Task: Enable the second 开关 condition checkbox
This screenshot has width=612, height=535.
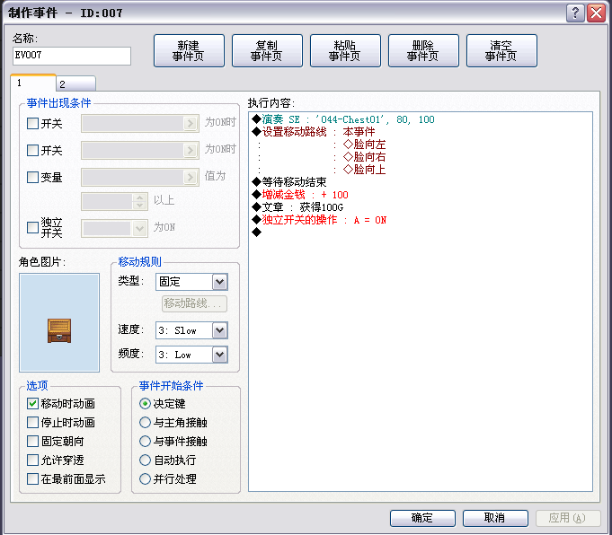Action: [32, 150]
